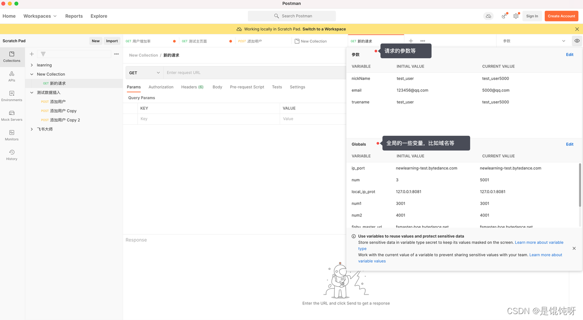Open the 参数 environment selector dropdown
Image resolution: width=583 pixels, height=320 pixels.
click(x=534, y=41)
